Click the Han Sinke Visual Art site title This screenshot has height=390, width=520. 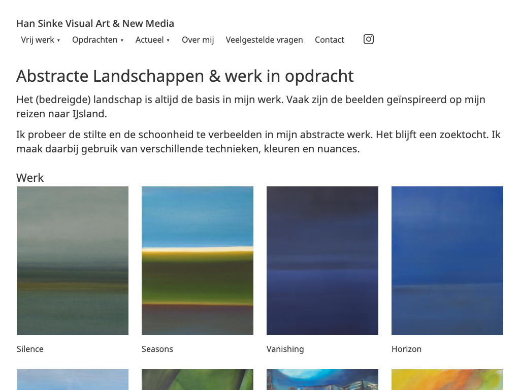(95, 23)
